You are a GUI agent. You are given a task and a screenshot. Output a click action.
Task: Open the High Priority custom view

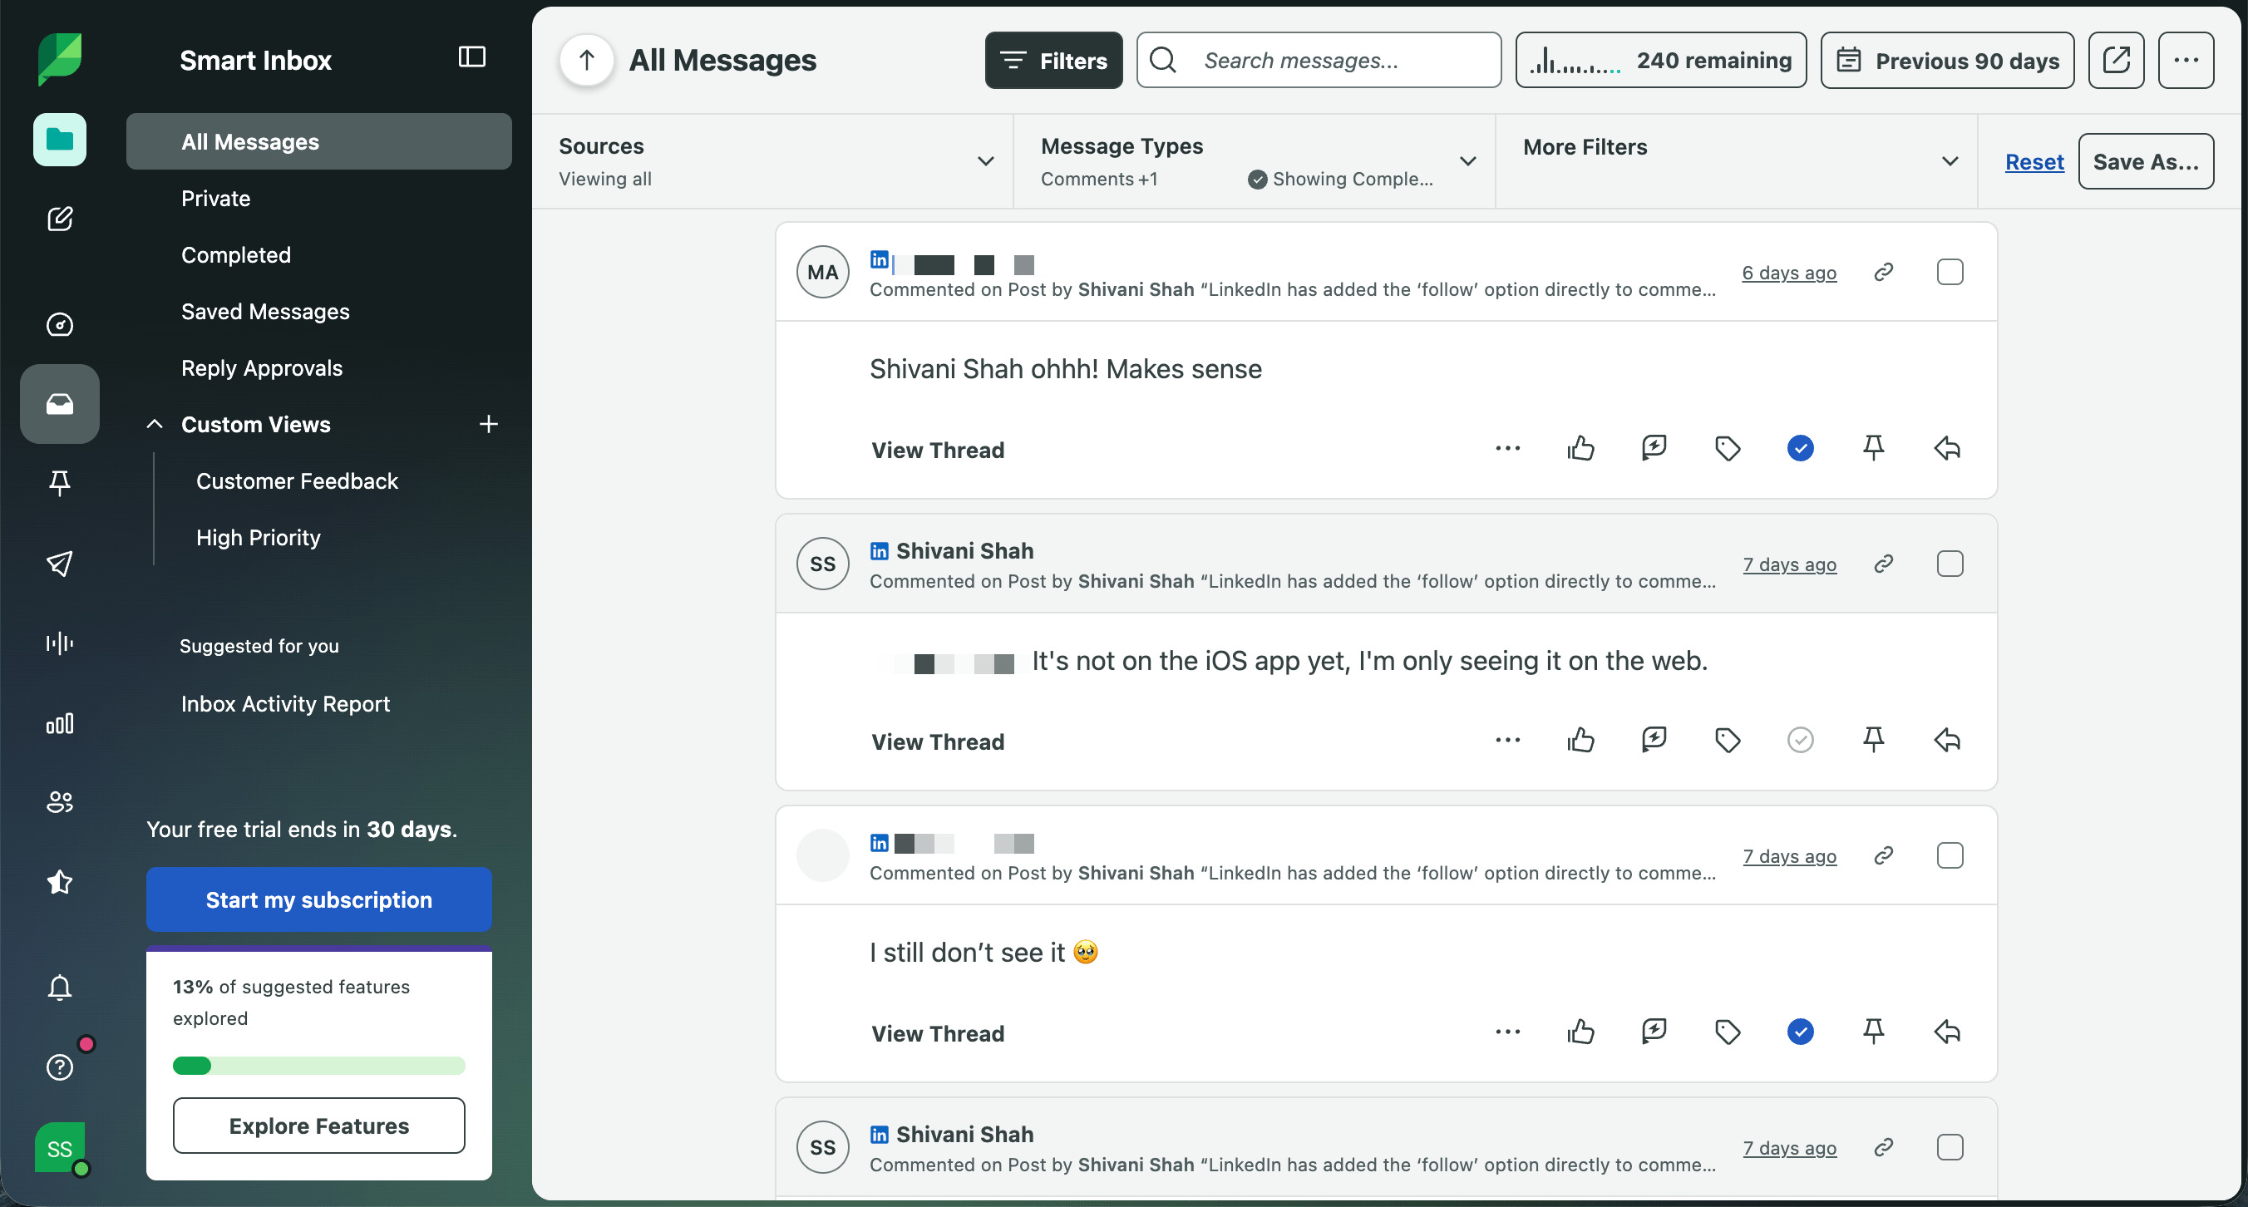(259, 538)
